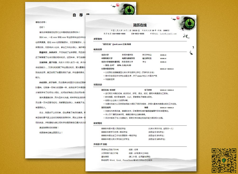This screenshot has height=174, width=238.
Task: Select the ink-painted fish icon on right margin
Action: pos(186,36)
